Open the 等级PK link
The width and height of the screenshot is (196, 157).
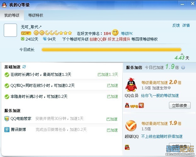click(127, 33)
